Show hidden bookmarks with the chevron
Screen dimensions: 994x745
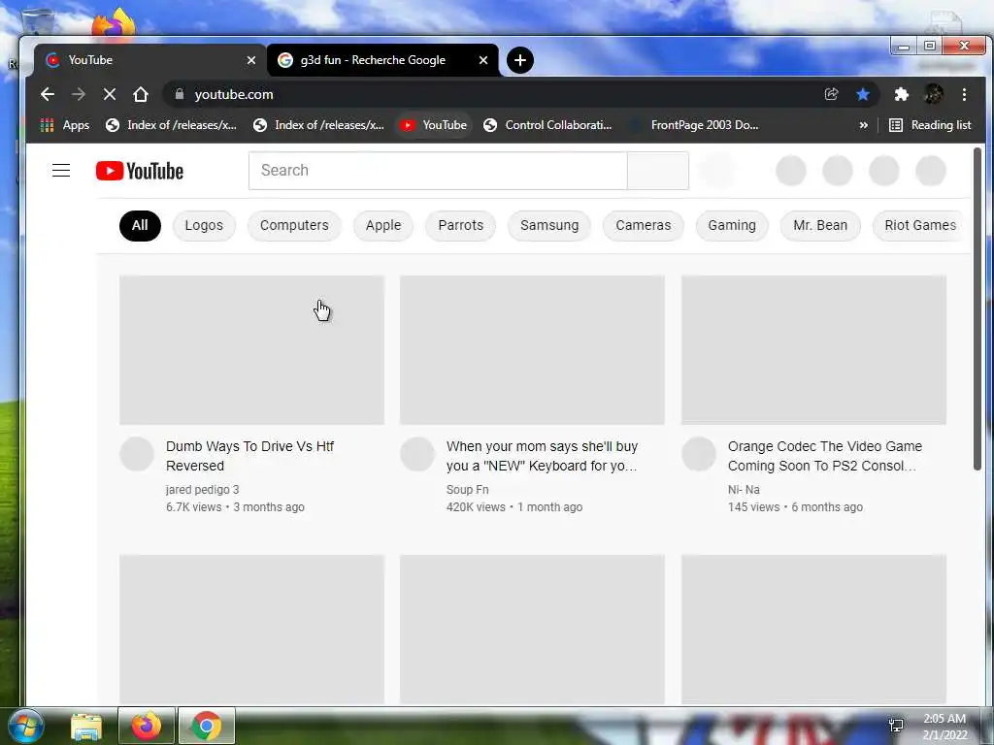[x=863, y=125]
